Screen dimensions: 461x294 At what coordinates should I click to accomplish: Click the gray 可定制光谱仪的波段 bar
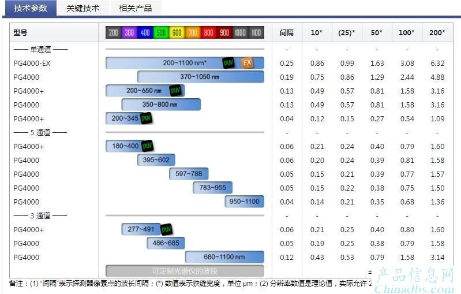tap(185, 271)
